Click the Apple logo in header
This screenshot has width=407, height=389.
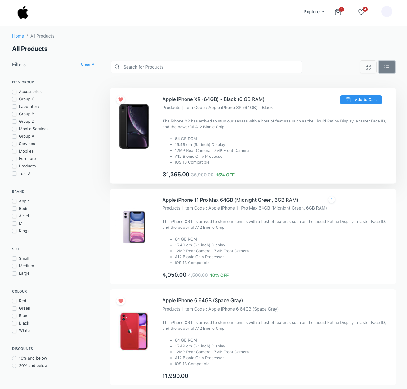tap(23, 12)
